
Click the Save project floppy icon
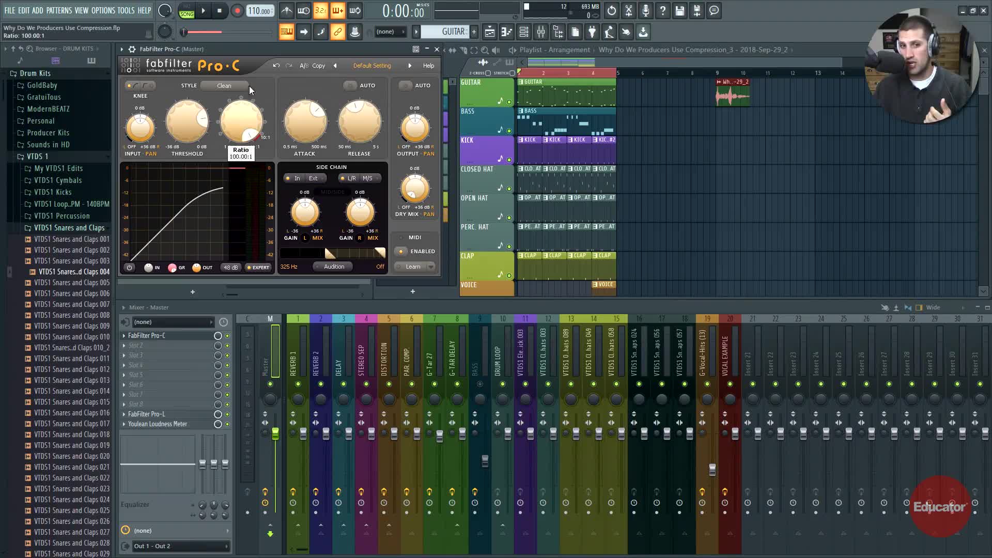680,11
